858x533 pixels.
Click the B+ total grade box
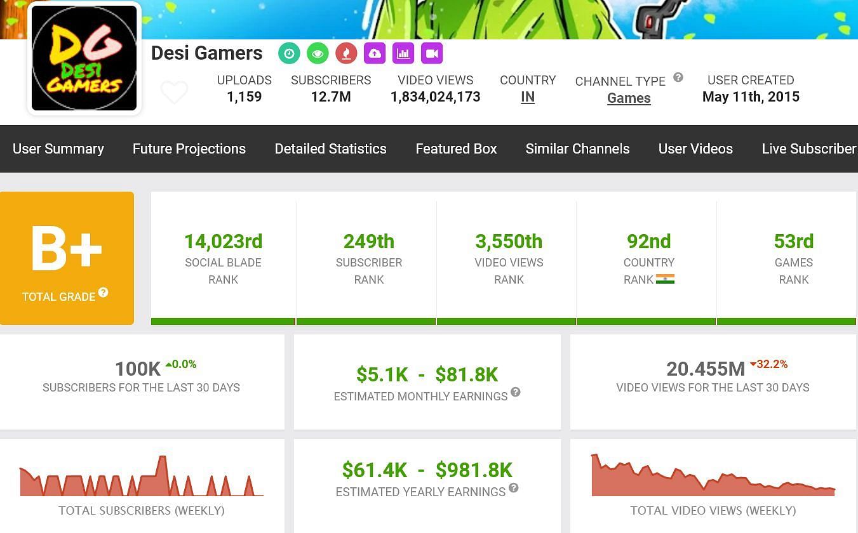point(67,258)
